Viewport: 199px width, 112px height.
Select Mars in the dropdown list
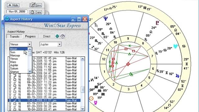19,62
